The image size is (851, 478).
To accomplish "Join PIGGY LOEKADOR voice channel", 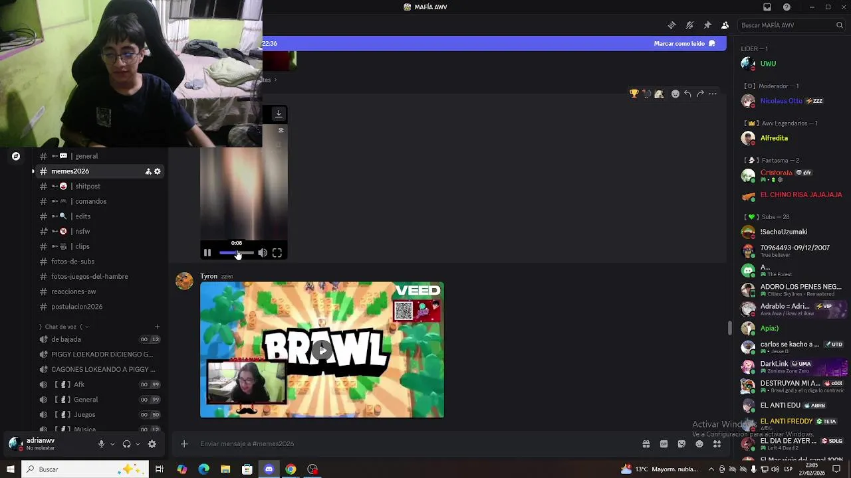I will pos(100,355).
